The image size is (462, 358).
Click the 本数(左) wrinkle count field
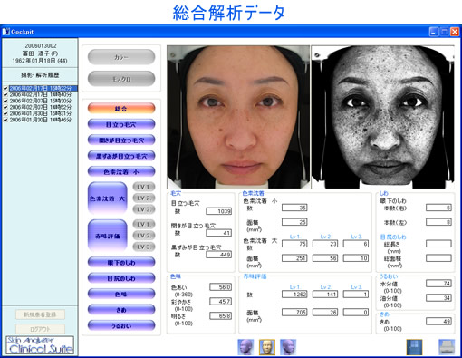(438, 222)
